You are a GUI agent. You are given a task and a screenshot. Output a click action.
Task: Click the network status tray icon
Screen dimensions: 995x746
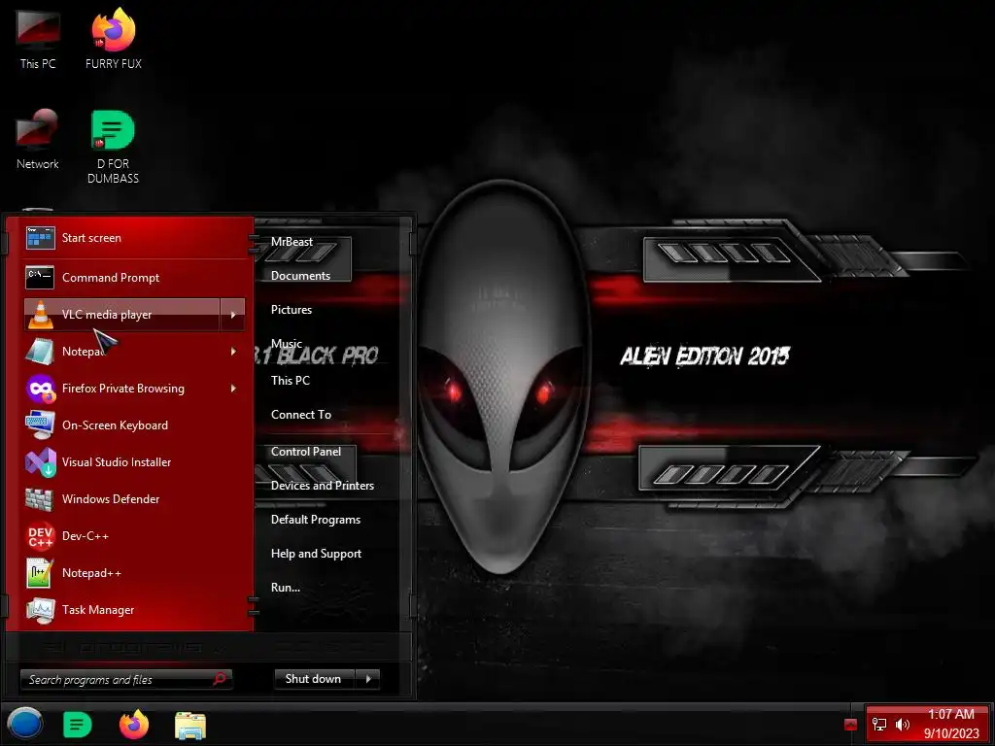click(879, 724)
